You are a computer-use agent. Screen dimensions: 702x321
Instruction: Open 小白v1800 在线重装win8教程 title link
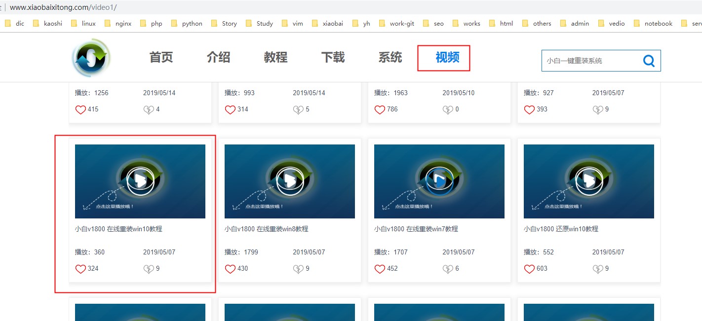tap(267, 229)
